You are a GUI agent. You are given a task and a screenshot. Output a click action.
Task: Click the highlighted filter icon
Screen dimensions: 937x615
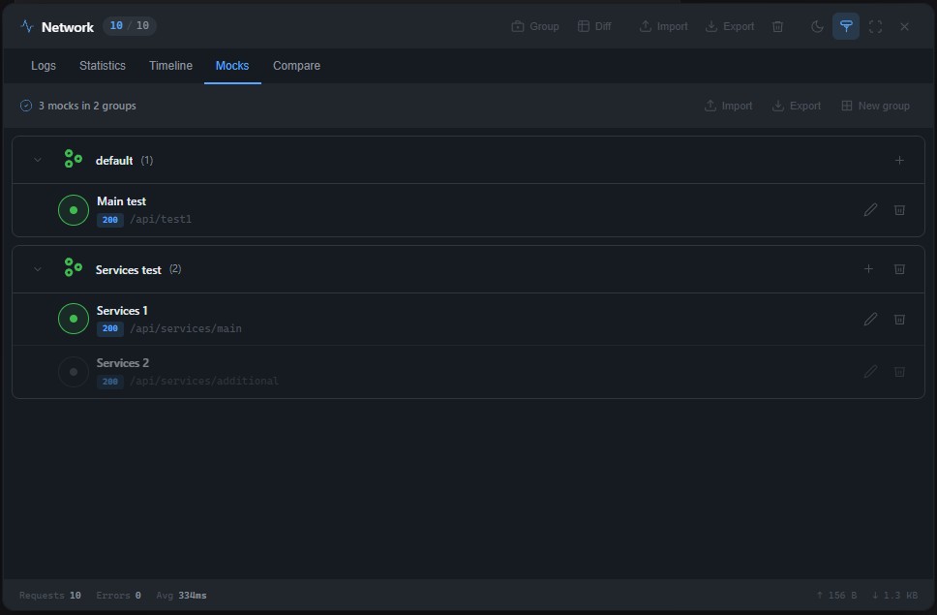pos(846,26)
